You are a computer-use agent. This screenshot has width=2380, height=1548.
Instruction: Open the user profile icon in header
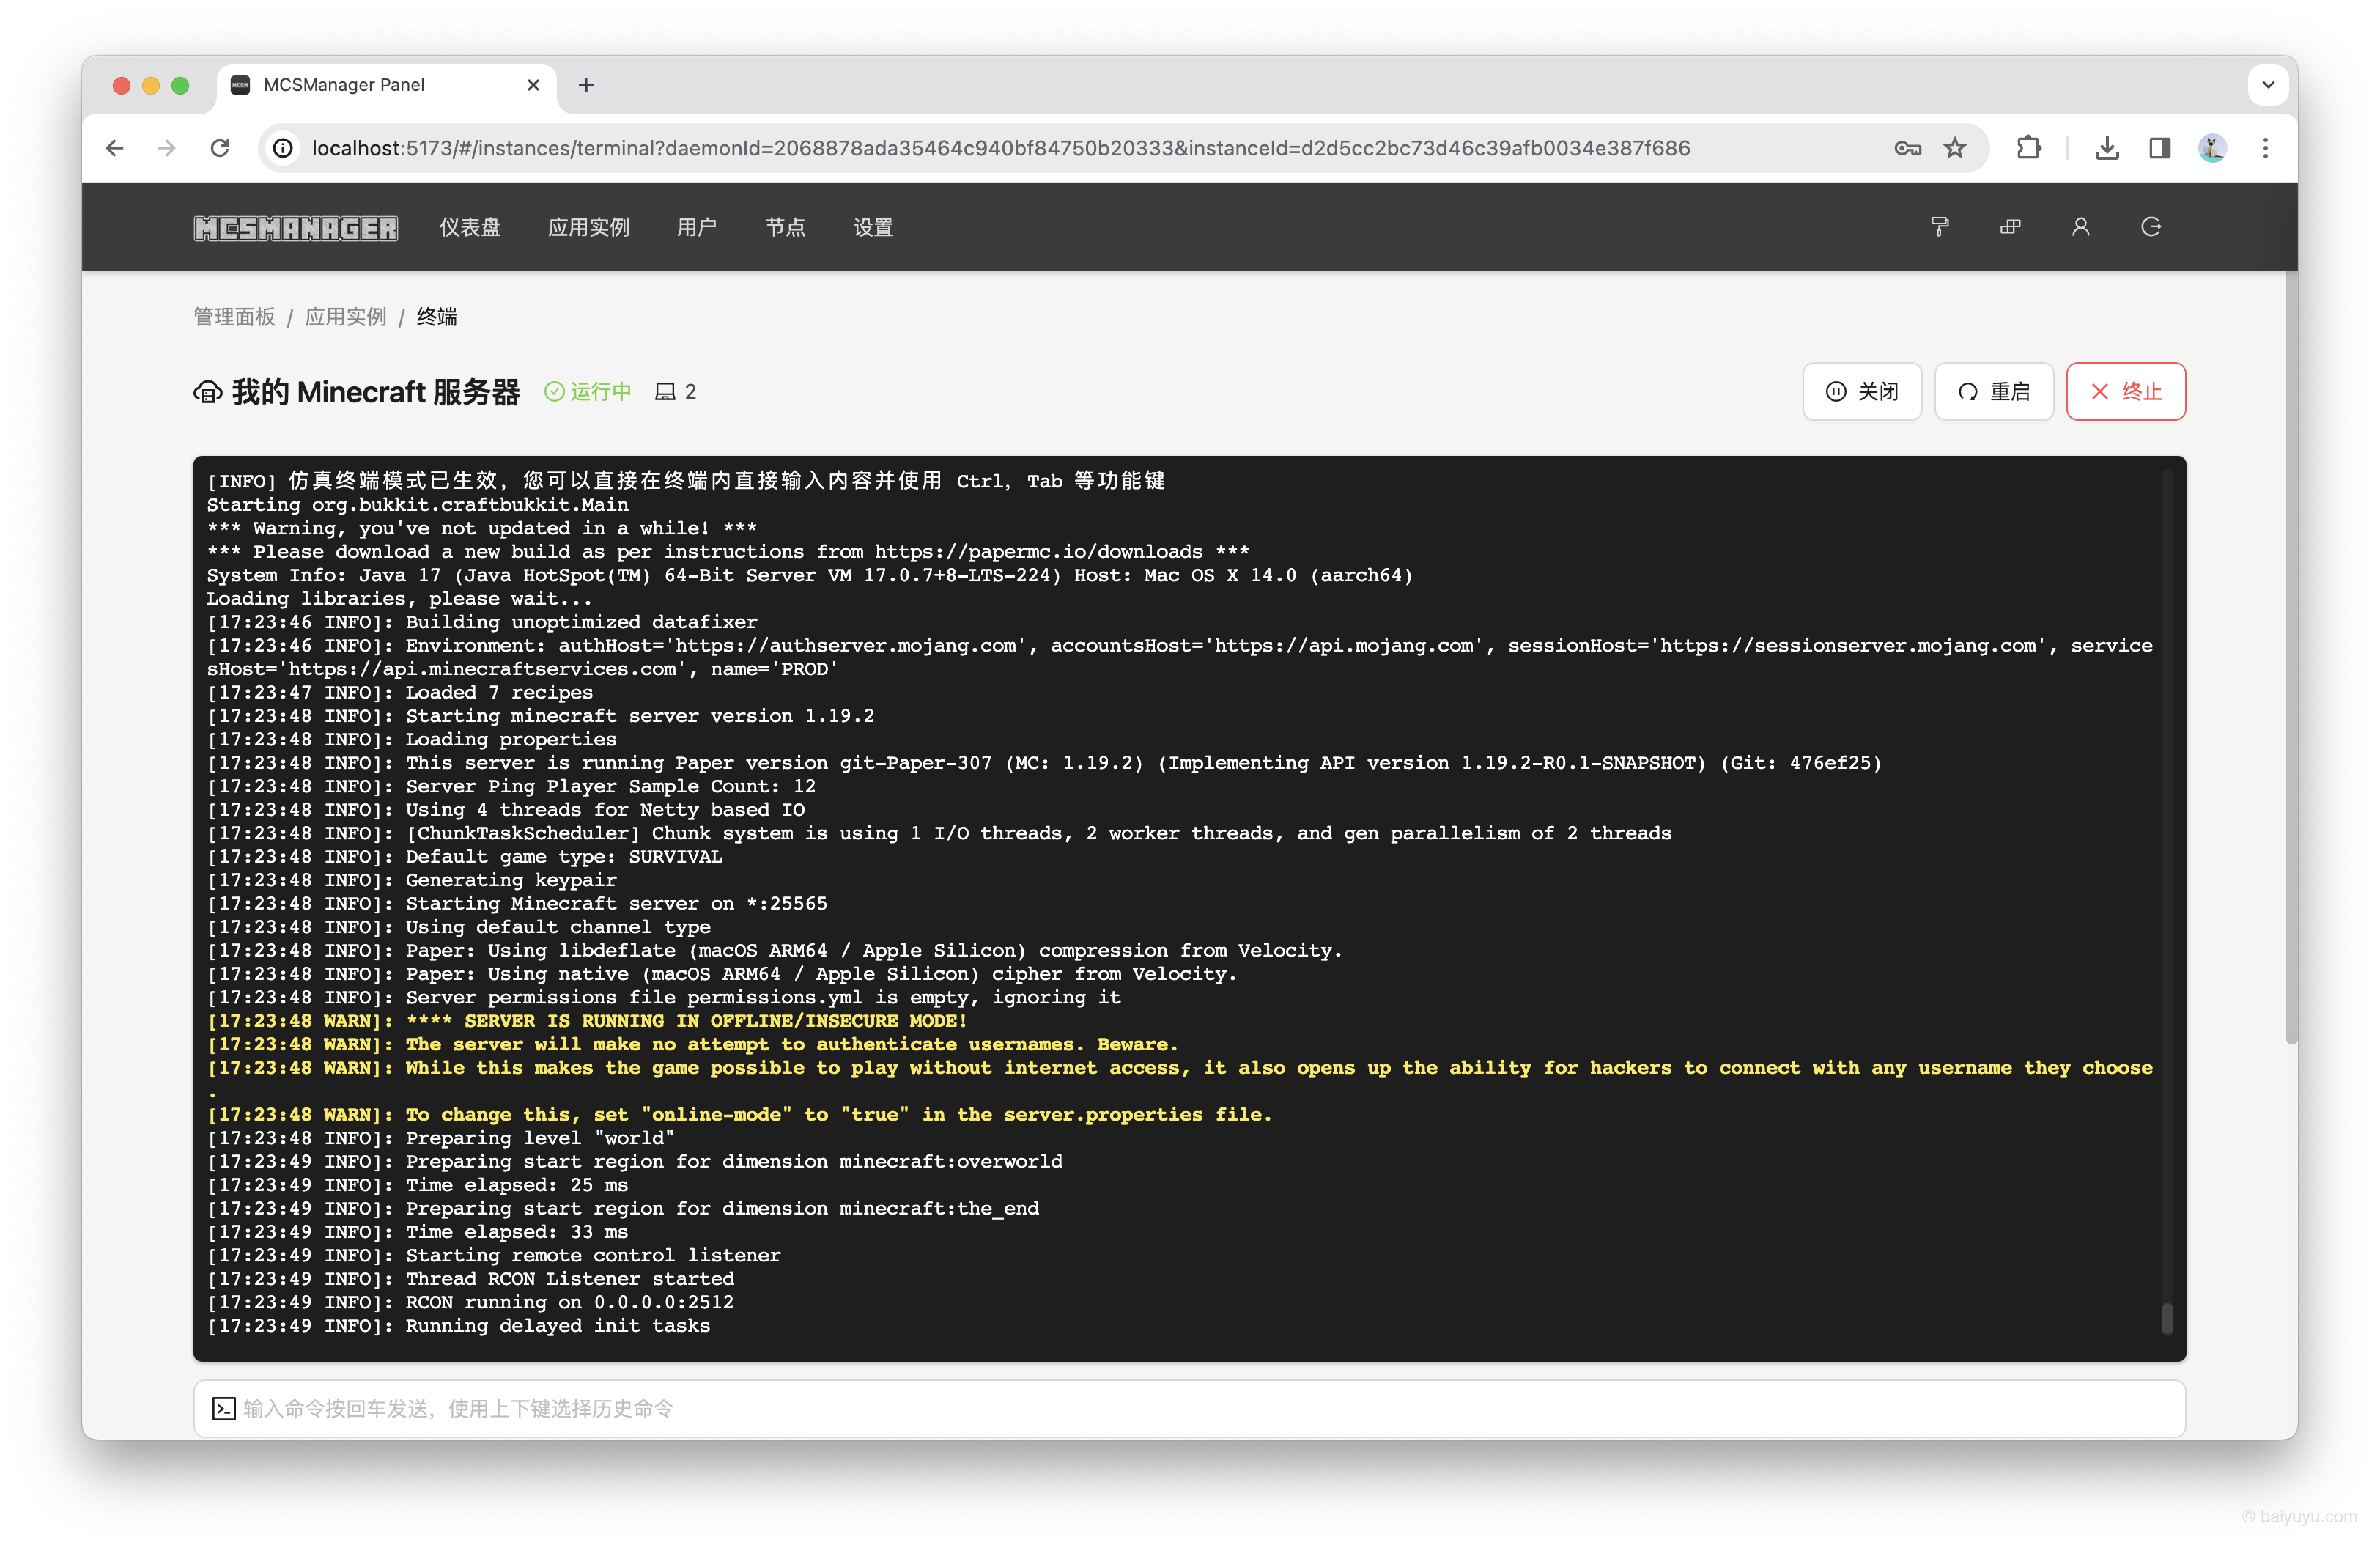[x=2080, y=227]
